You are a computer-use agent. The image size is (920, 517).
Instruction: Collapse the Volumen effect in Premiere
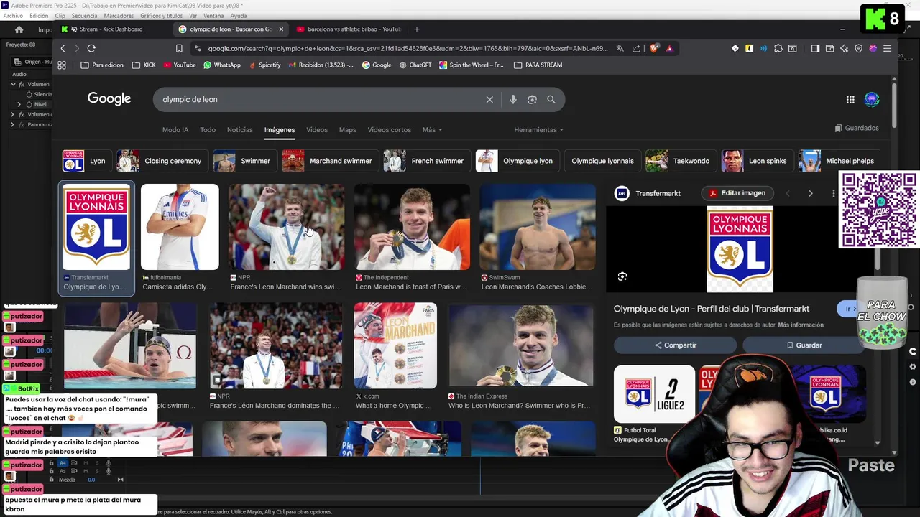(12, 84)
